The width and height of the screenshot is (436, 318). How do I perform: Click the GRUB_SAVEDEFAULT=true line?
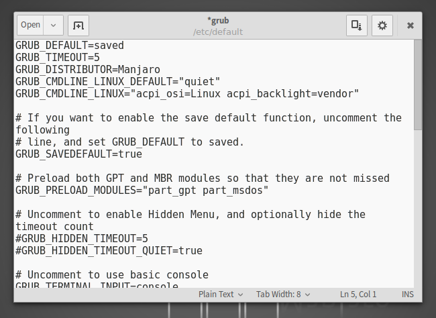point(78,154)
